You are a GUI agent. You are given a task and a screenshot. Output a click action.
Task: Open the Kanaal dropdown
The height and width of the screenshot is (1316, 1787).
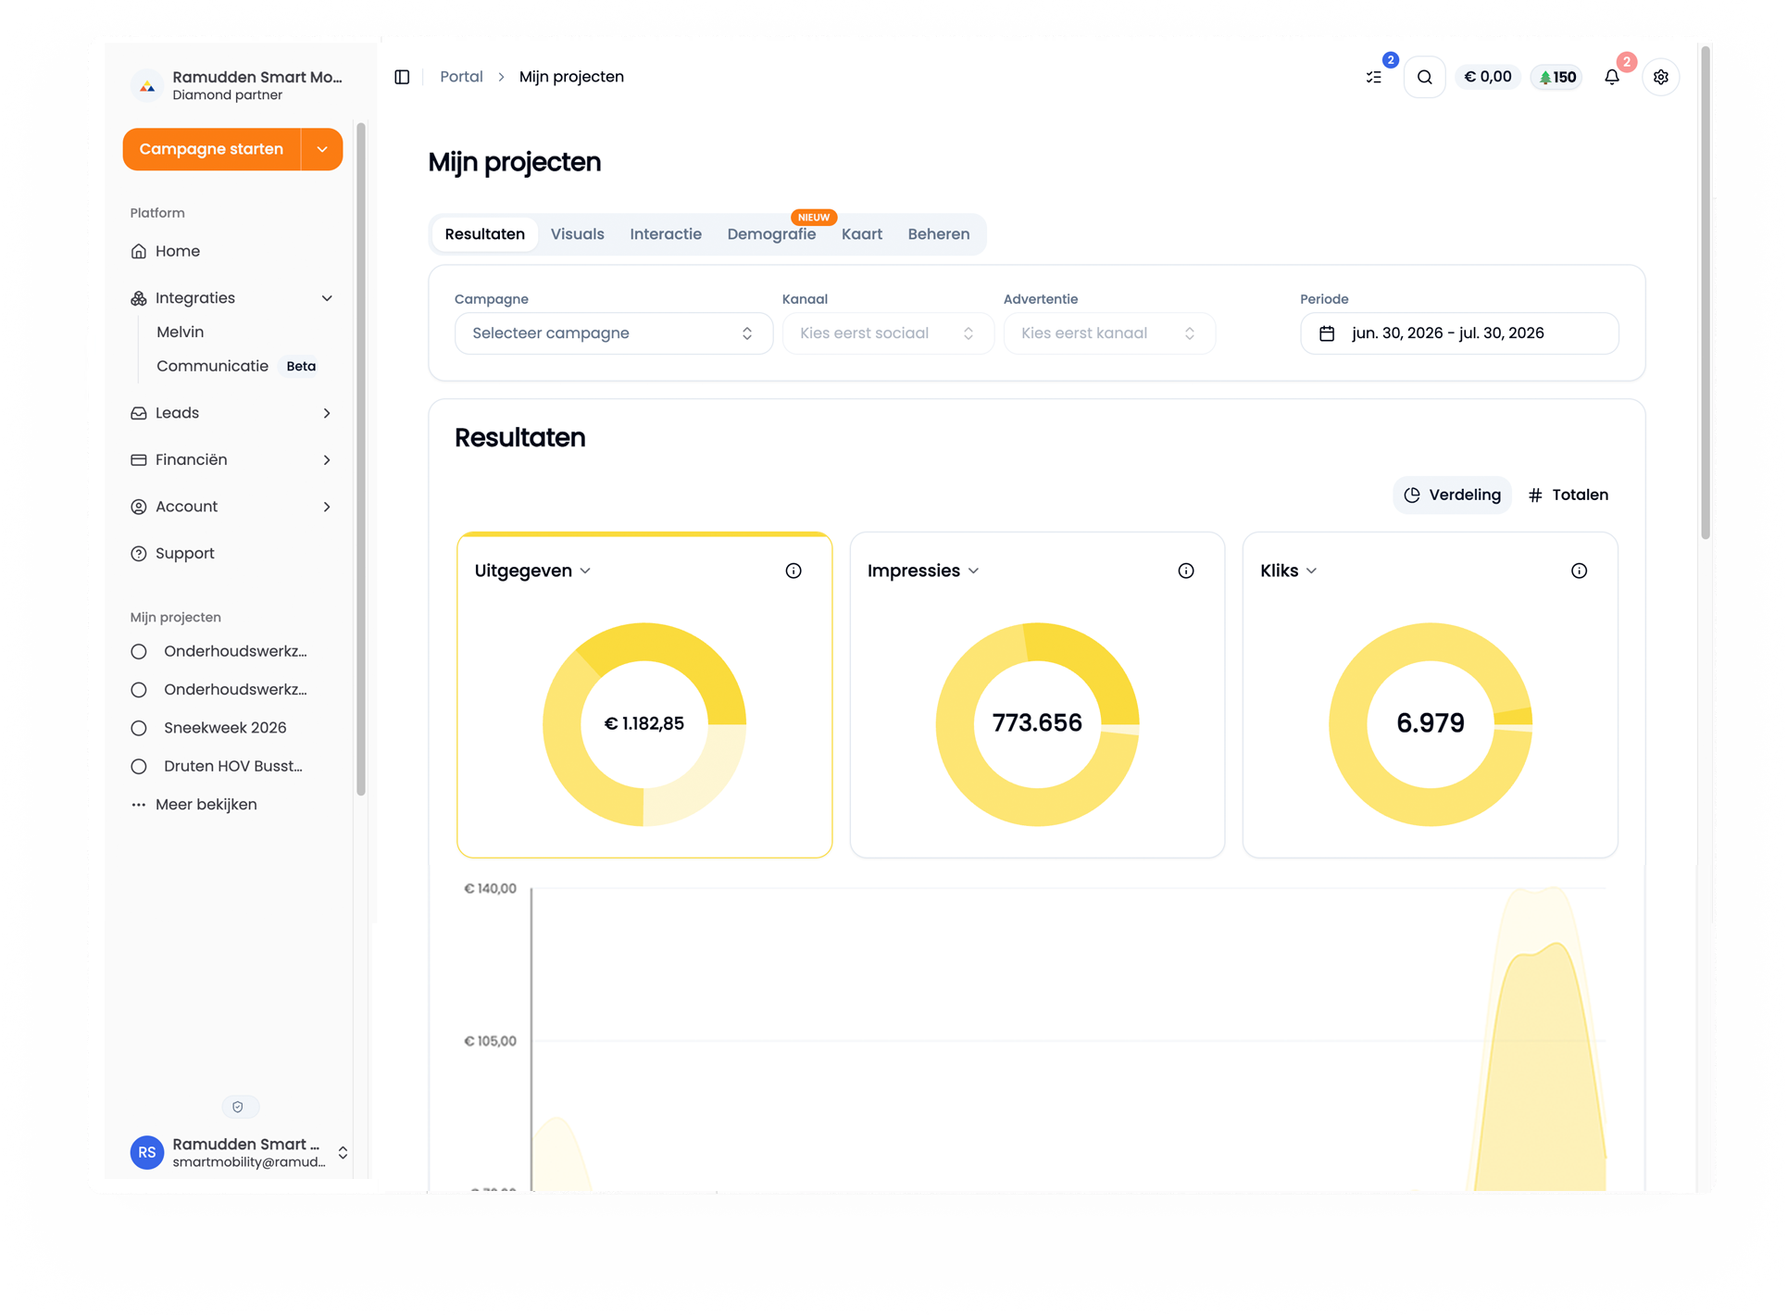pos(888,333)
